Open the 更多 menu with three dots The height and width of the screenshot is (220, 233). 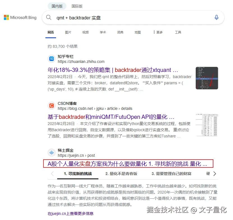tap(158, 32)
